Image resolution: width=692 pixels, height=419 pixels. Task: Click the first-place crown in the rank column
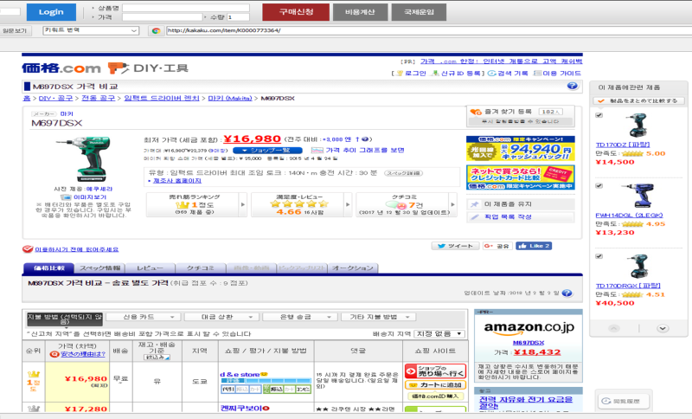click(x=34, y=374)
